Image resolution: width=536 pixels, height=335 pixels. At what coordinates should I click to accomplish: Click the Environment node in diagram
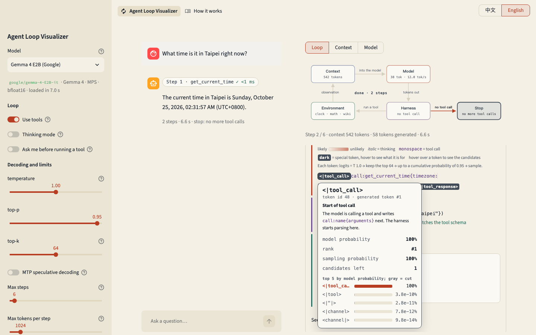click(x=333, y=111)
